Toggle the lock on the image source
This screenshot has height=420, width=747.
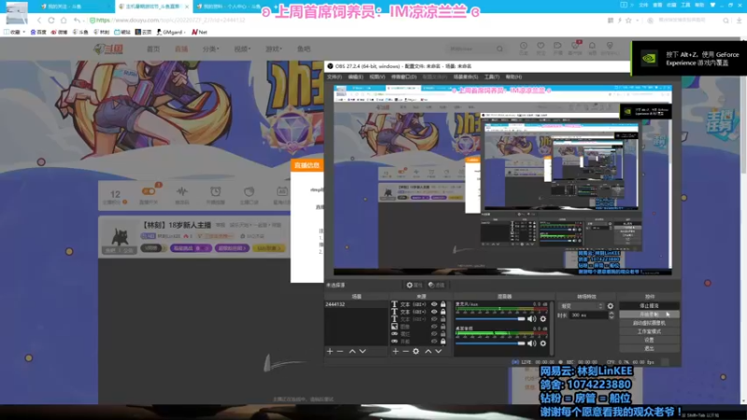[x=443, y=327]
